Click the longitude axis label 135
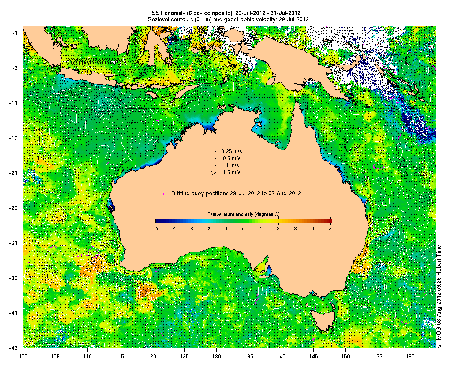Image resolution: width=459 pixels, height=374 pixels. coord(249,356)
